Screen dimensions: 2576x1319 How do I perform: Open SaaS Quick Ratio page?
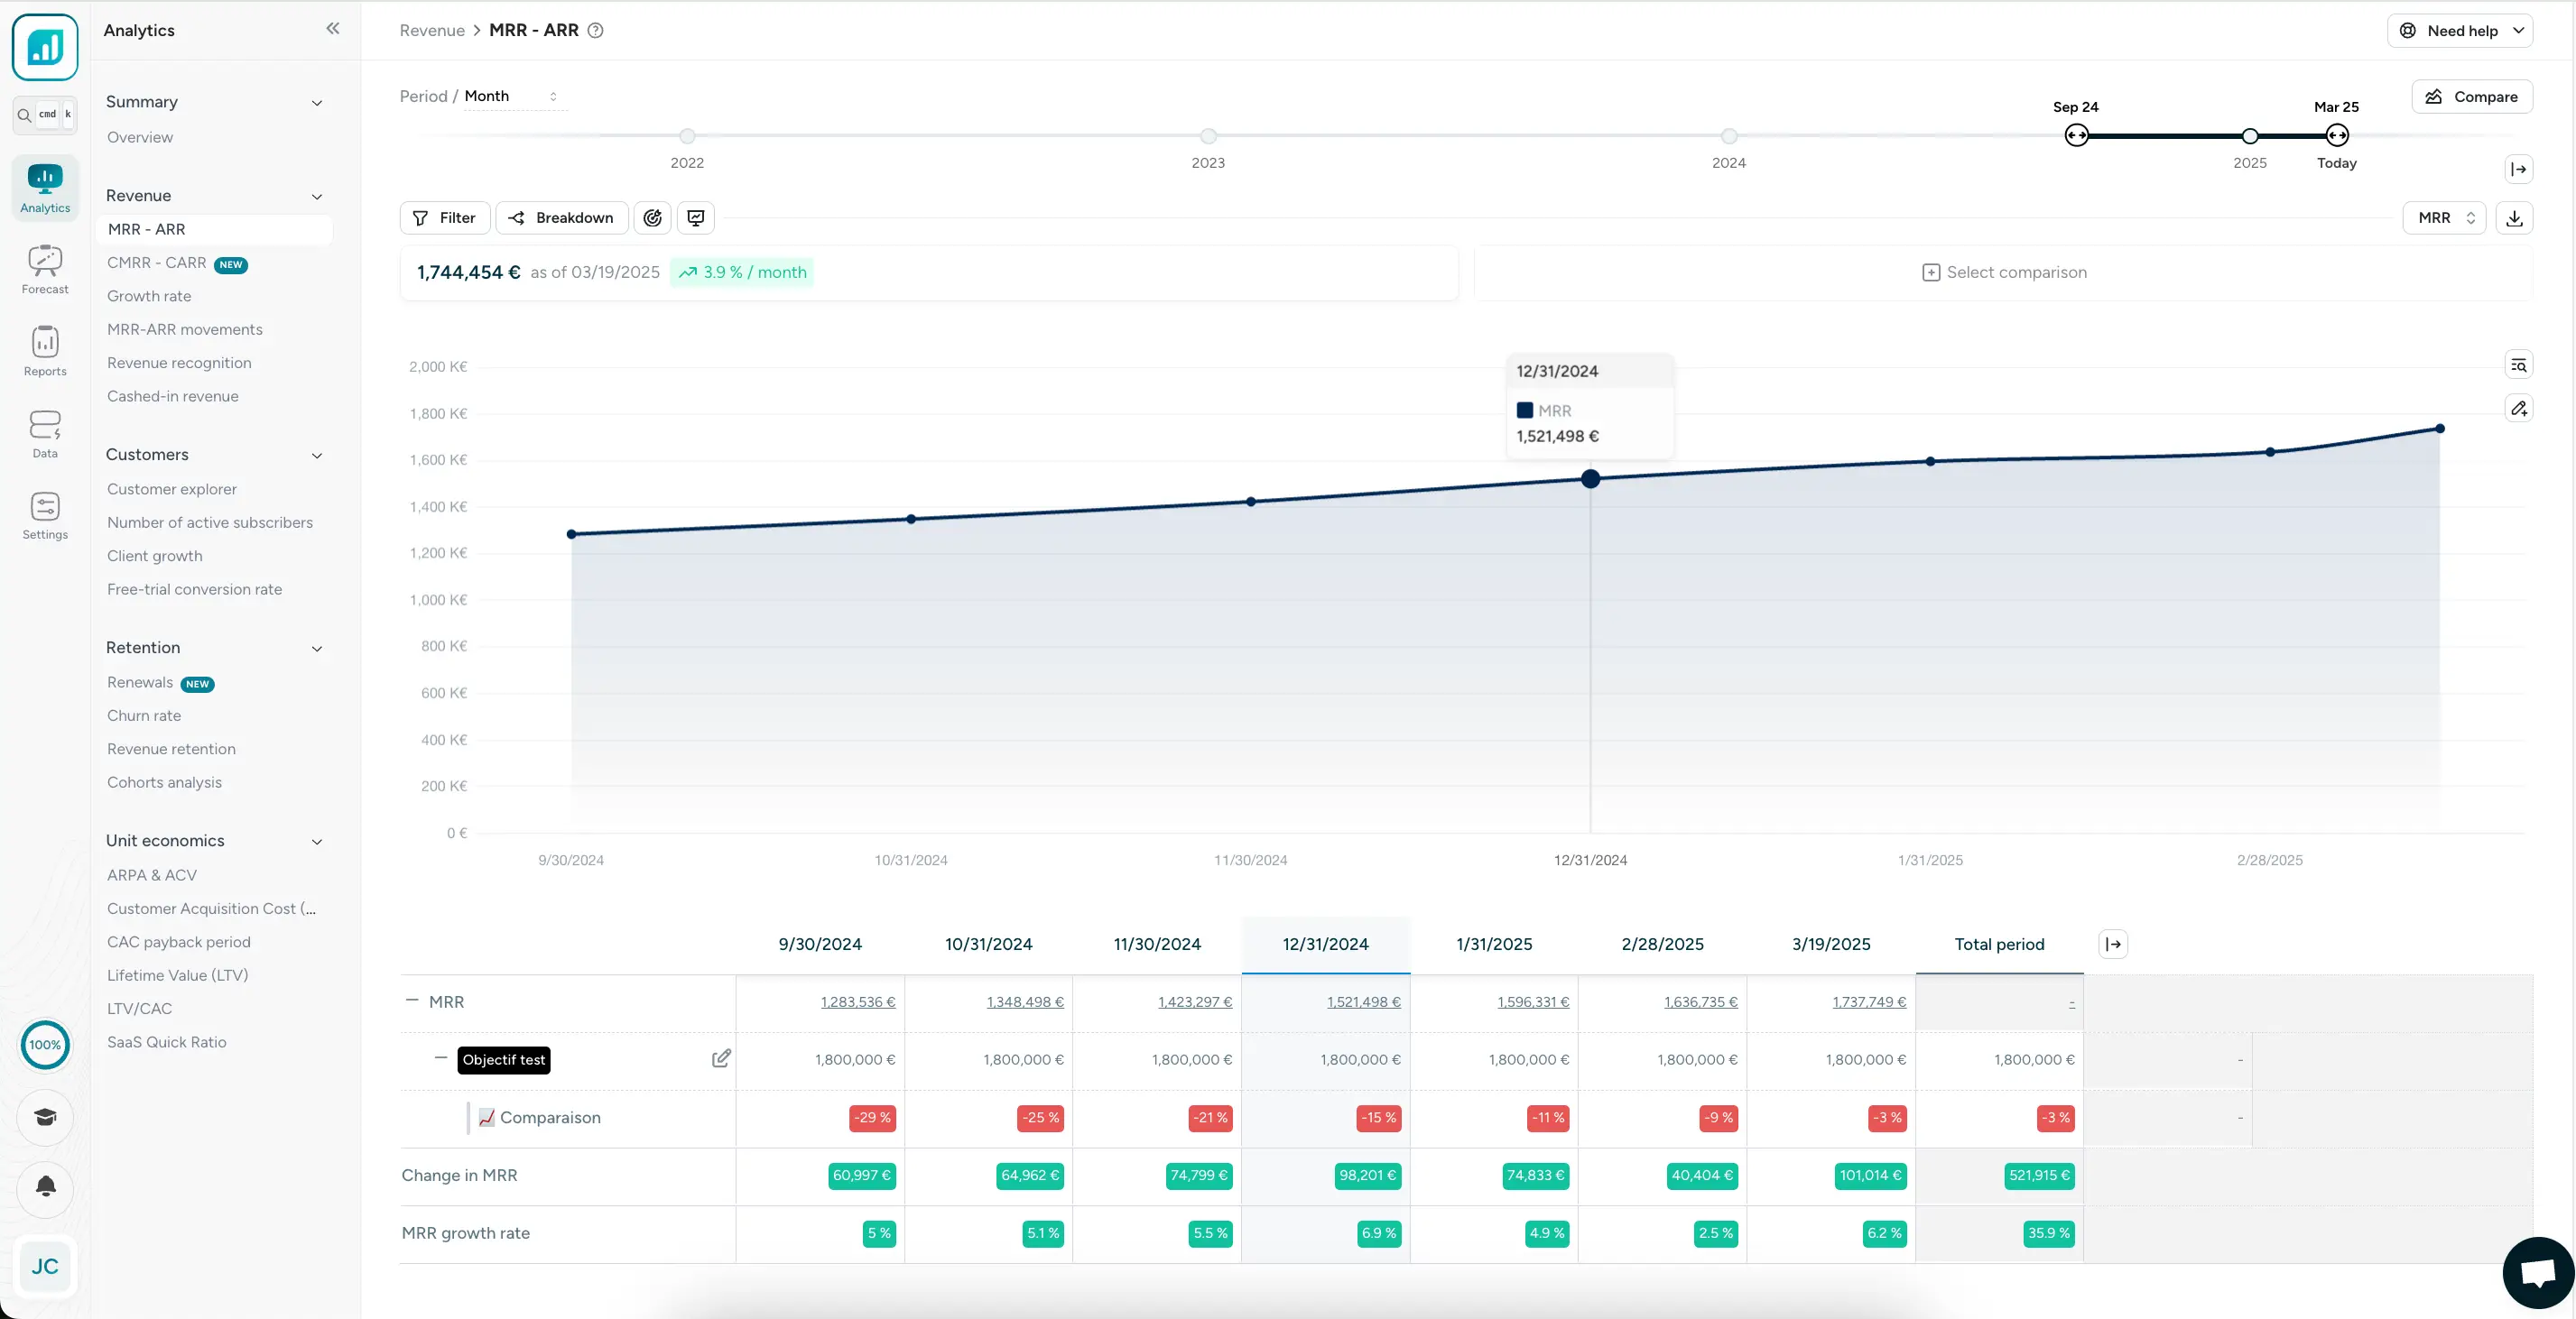pyautogui.click(x=167, y=1041)
